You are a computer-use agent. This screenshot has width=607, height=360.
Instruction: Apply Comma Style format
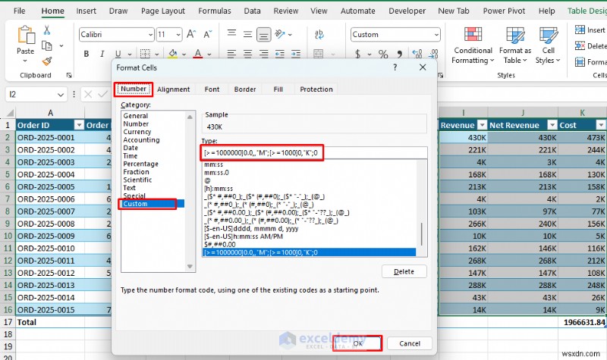[400, 54]
